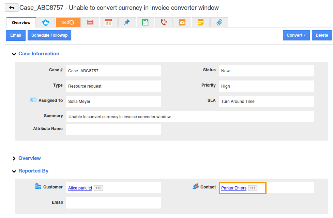Open the paperclip attachments tab
This screenshot has width=333, height=218.
point(219,22)
